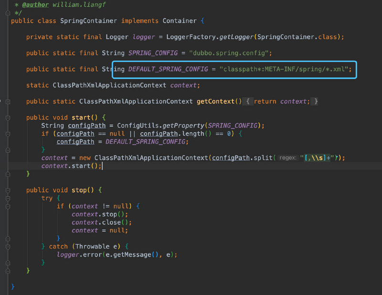Click the regex: parameter hint
382x295 pixels.
point(288,158)
